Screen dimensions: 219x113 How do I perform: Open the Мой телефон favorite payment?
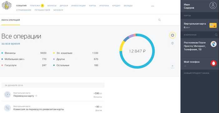pos(200,63)
